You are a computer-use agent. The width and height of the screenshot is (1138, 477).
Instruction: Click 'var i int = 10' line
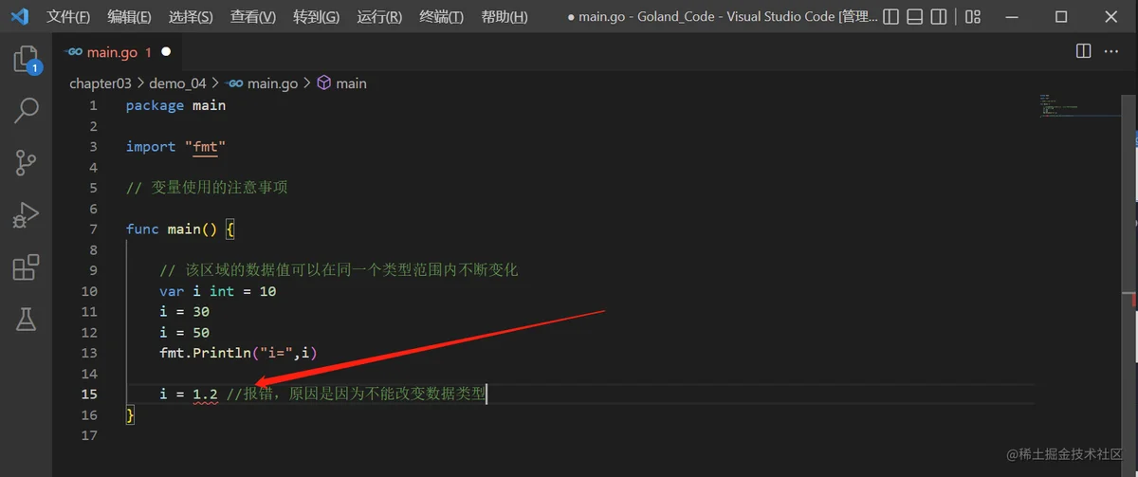click(x=218, y=291)
